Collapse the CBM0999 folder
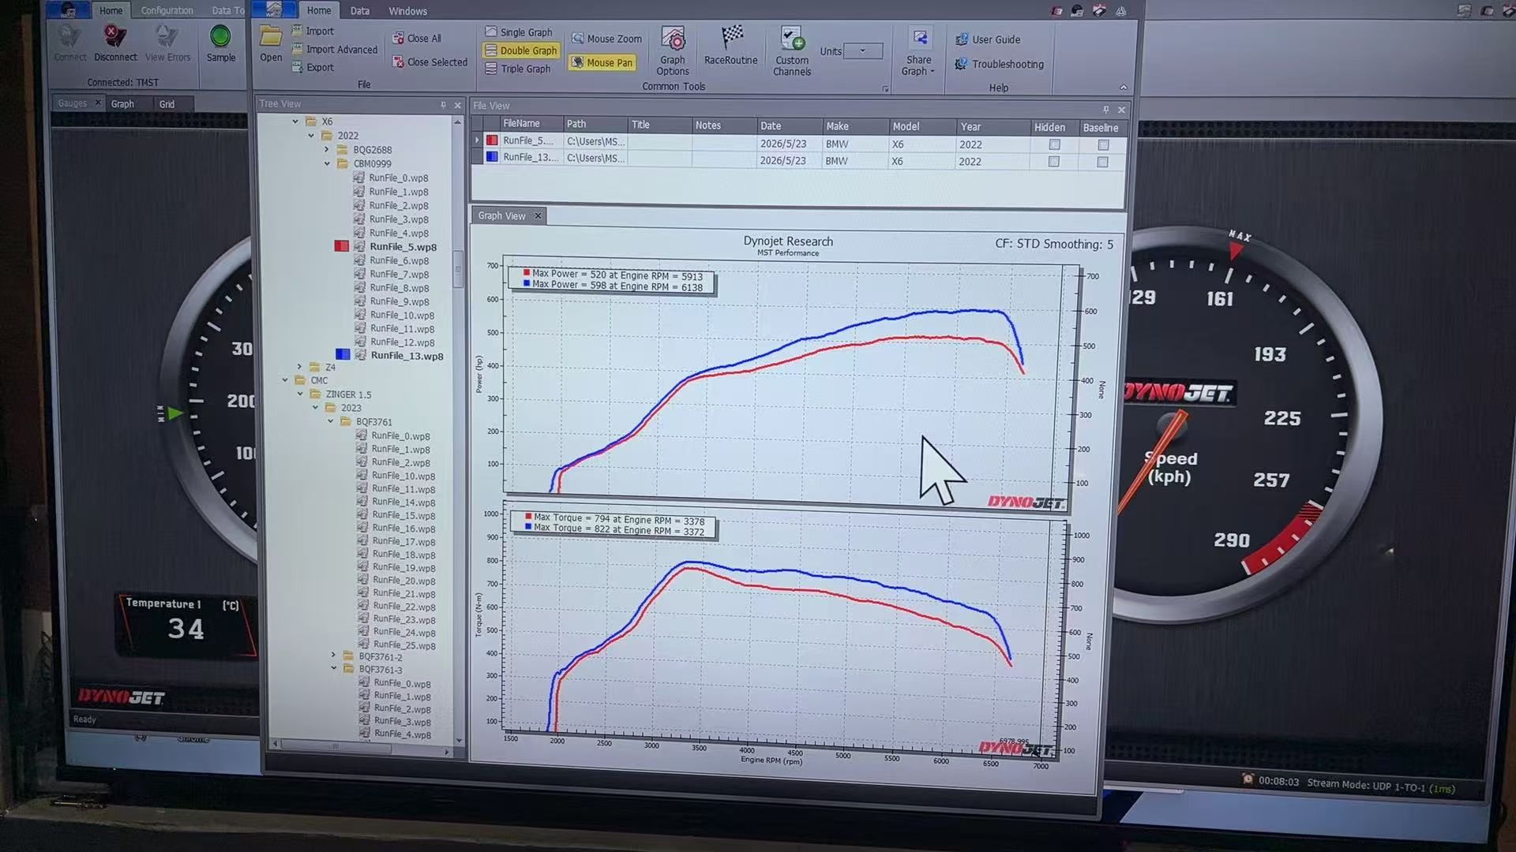The image size is (1516, 852). [x=327, y=163]
